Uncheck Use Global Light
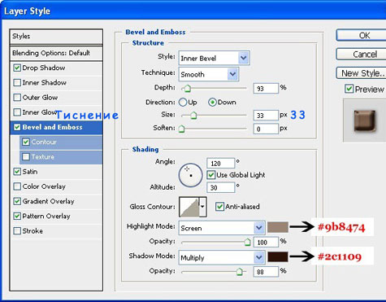386x302 pixels. 211,175
